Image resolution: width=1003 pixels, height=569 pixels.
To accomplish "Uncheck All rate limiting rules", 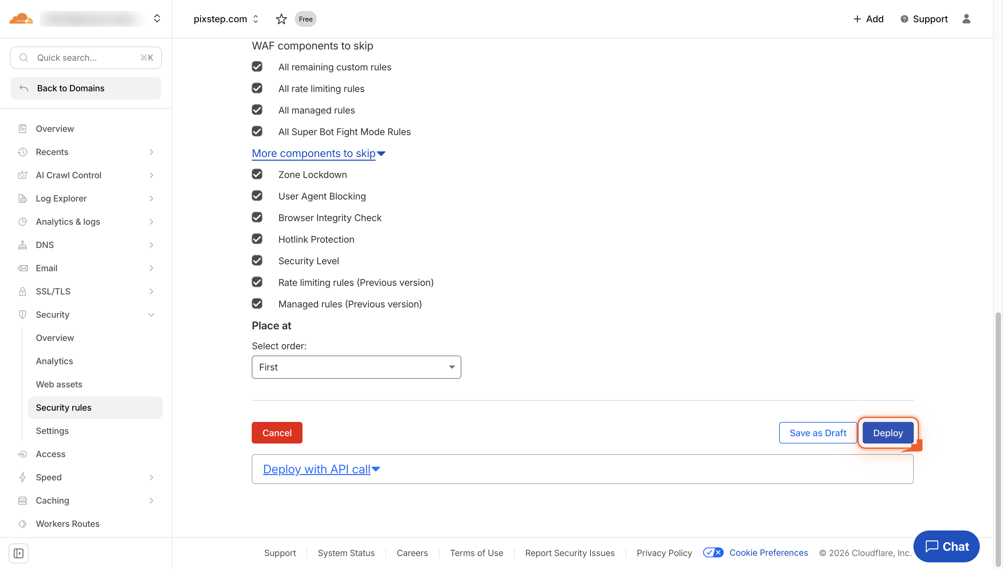I will point(257,88).
